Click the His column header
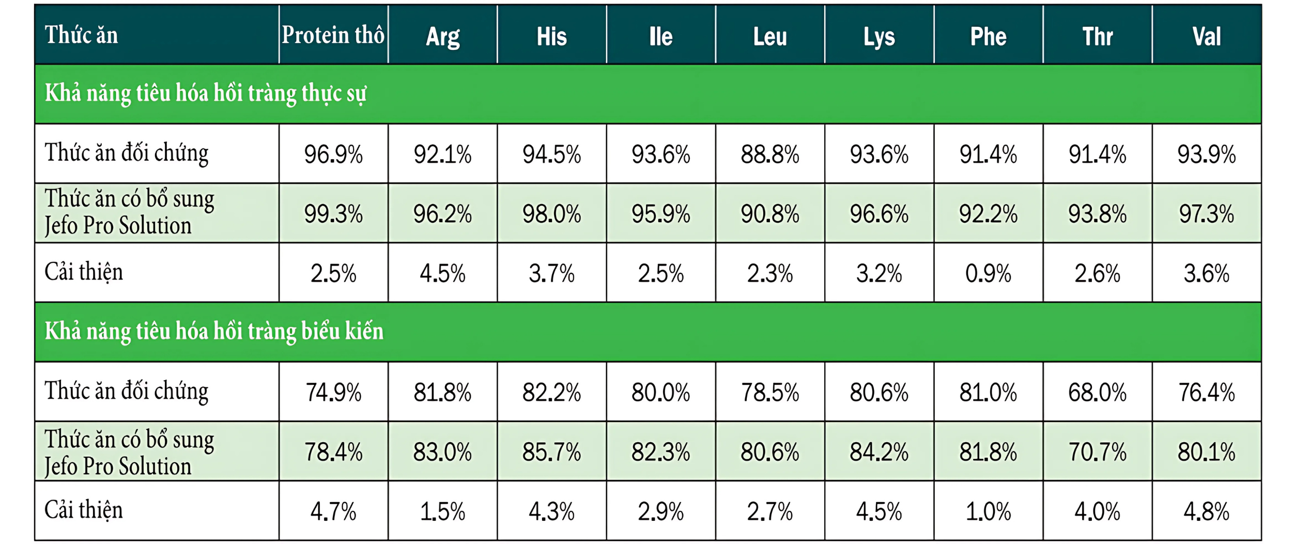The image size is (1294, 544). pyautogui.click(x=551, y=36)
